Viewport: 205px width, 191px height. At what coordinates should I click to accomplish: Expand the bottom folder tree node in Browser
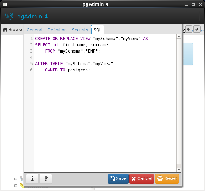point(16,186)
